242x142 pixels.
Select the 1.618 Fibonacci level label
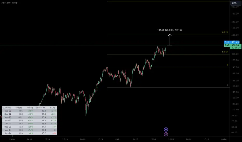[x=225, y=52]
